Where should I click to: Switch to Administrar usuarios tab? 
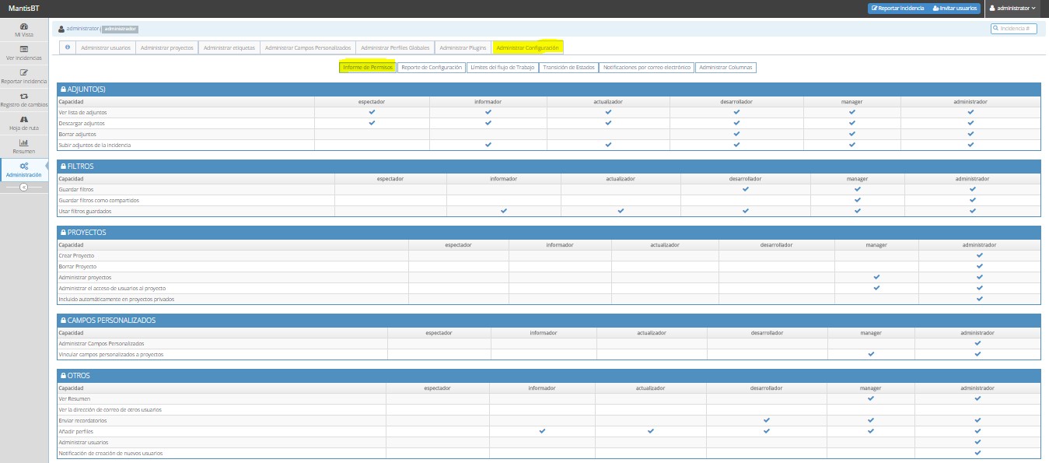(106, 47)
